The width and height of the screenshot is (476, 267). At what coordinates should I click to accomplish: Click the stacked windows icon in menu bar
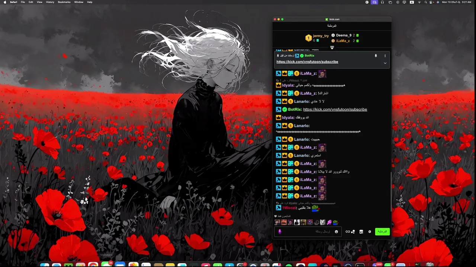(390, 2)
